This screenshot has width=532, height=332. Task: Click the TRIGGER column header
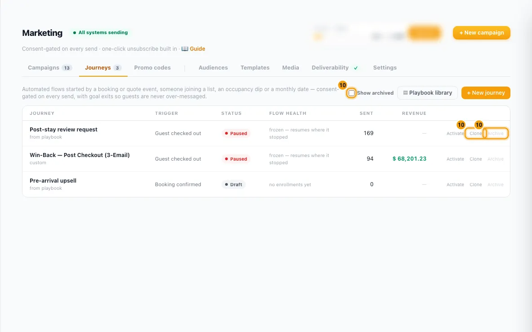166,114
